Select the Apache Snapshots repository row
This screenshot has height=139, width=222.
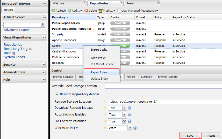tap(136, 40)
